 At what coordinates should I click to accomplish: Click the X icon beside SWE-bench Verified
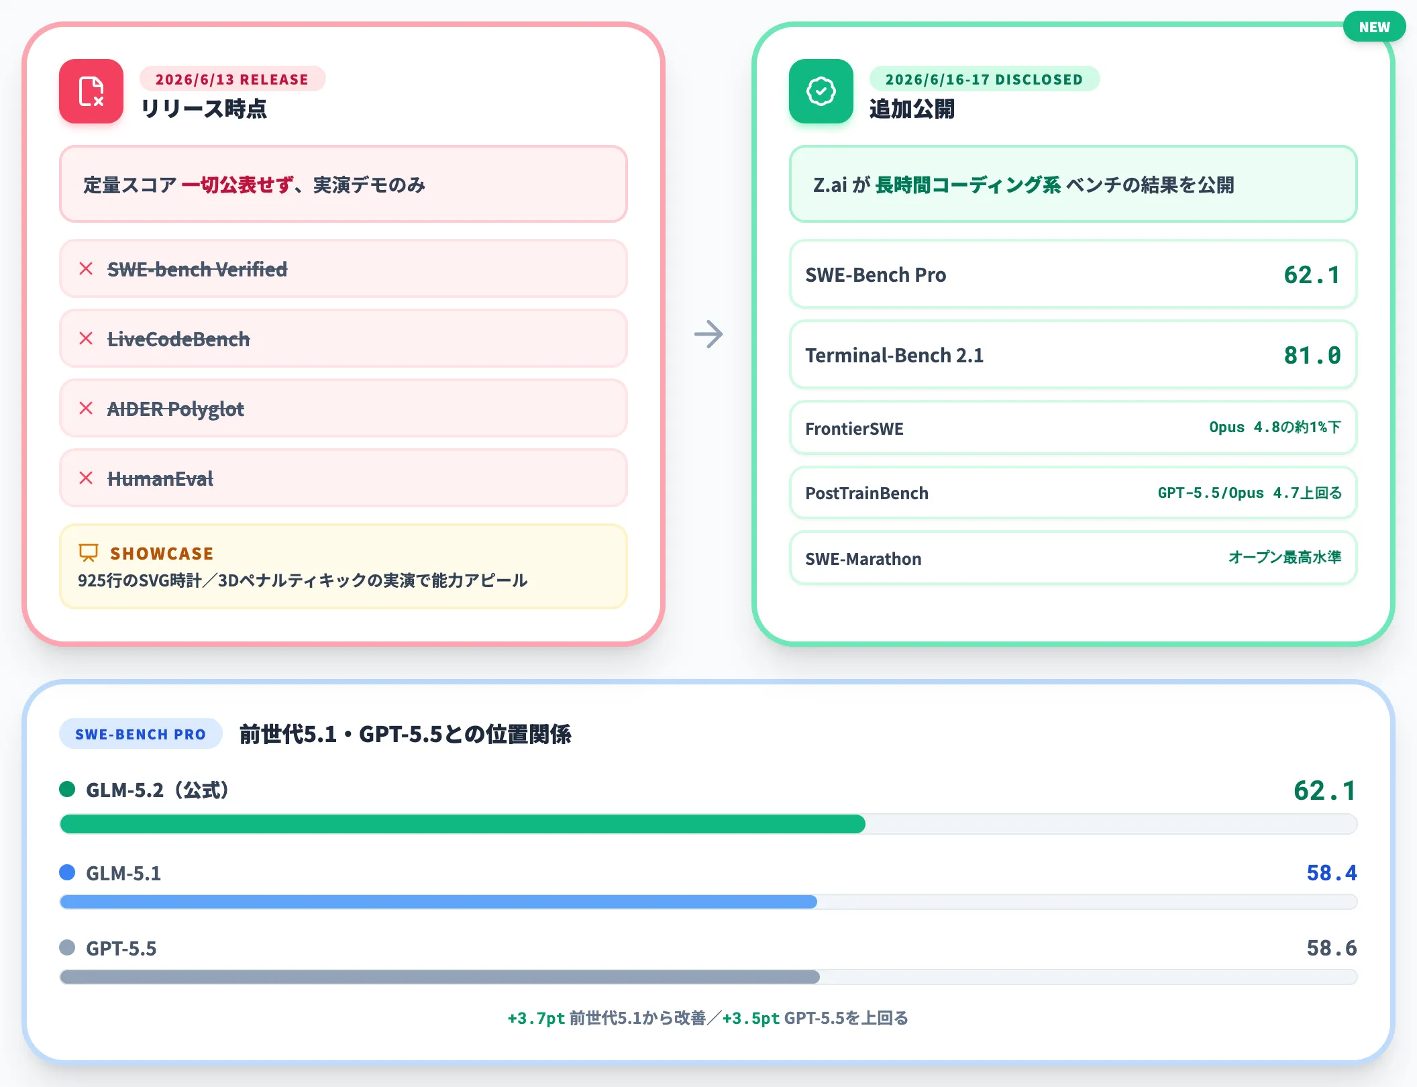tap(86, 269)
